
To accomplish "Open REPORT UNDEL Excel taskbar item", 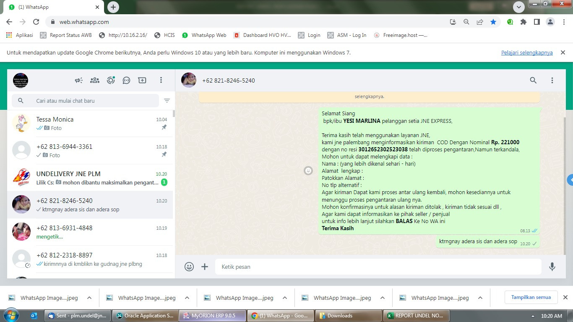I will (x=417, y=316).
